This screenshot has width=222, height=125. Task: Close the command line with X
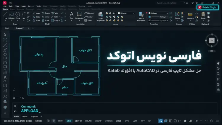click(x=15, y=106)
